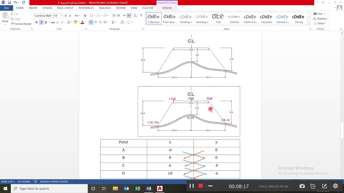Open Excel from the taskbar
The image size is (344, 193).
pos(138,188)
